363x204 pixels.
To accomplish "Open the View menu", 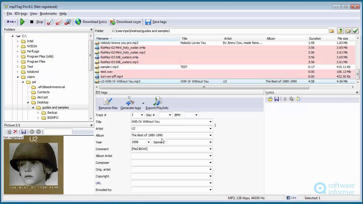I will tap(33, 14).
